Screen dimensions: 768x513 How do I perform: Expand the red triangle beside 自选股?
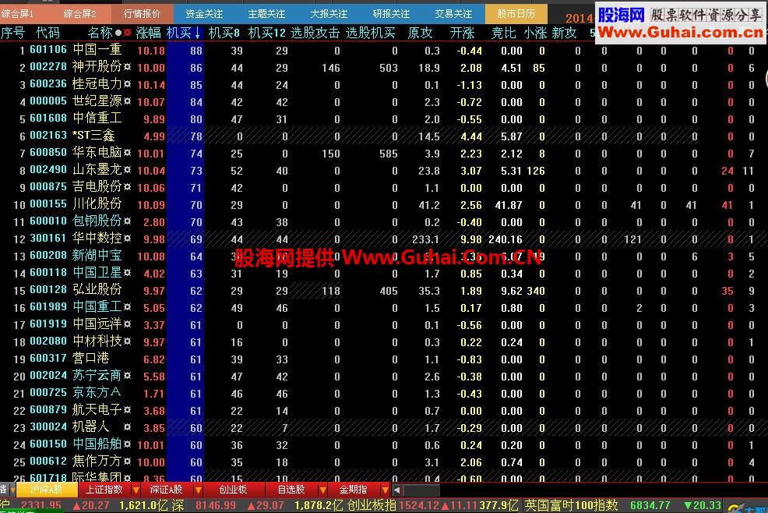click(322, 491)
